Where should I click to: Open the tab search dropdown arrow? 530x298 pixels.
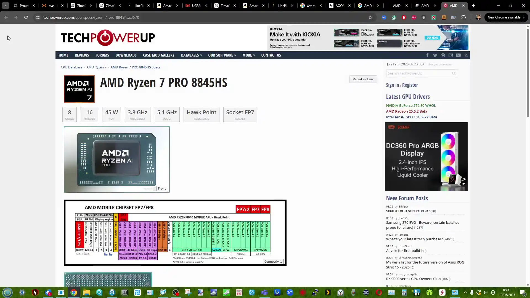pyautogui.click(x=5, y=6)
